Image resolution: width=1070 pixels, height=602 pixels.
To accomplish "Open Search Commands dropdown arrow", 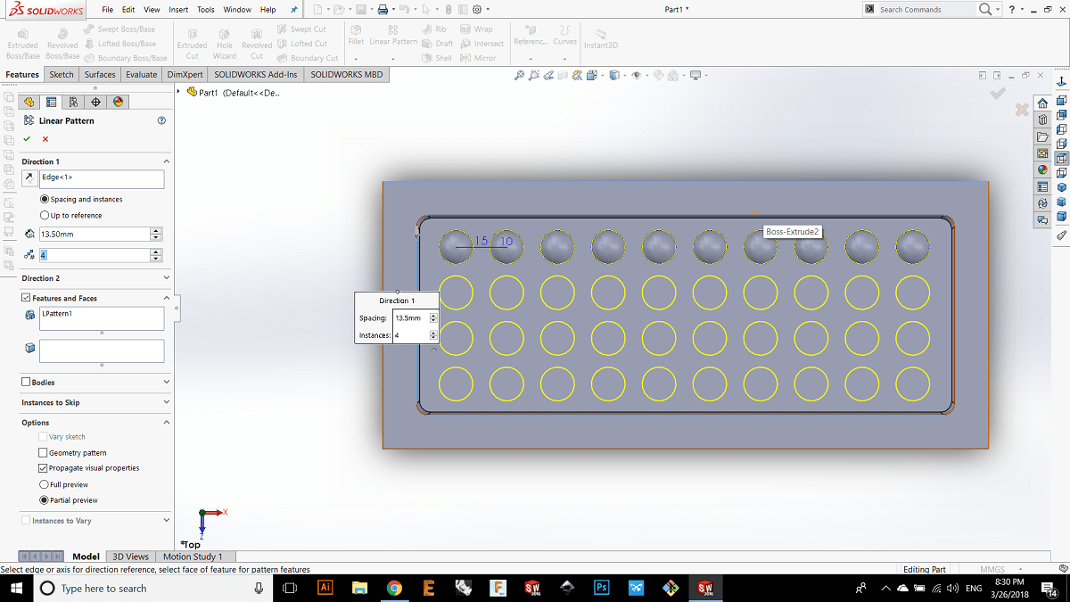I will (998, 9).
